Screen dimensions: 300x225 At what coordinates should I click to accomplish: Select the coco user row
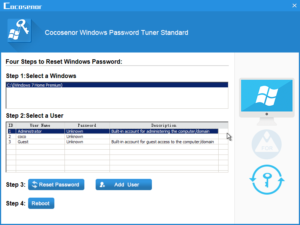point(113,136)
